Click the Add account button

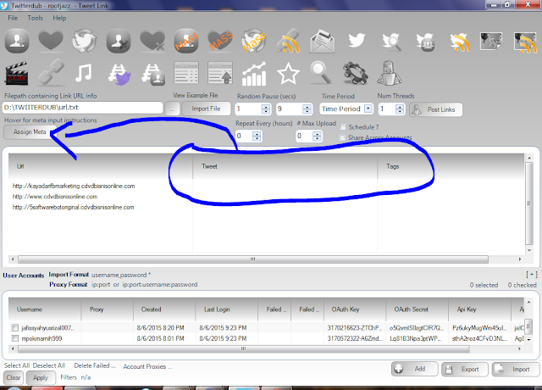[x=415, y=369]
